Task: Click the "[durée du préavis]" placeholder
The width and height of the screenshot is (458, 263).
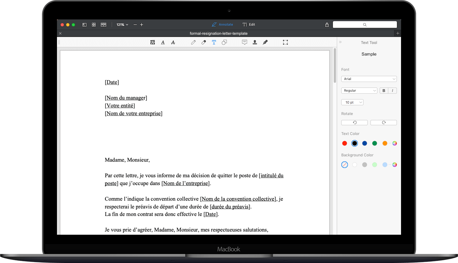Action: [230, 207]
